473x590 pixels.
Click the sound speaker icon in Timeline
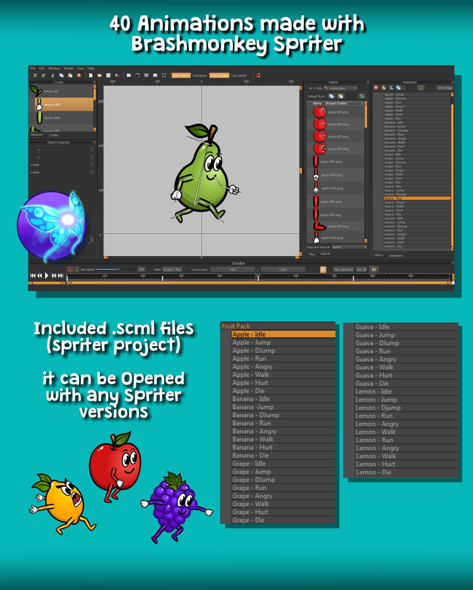374,269
